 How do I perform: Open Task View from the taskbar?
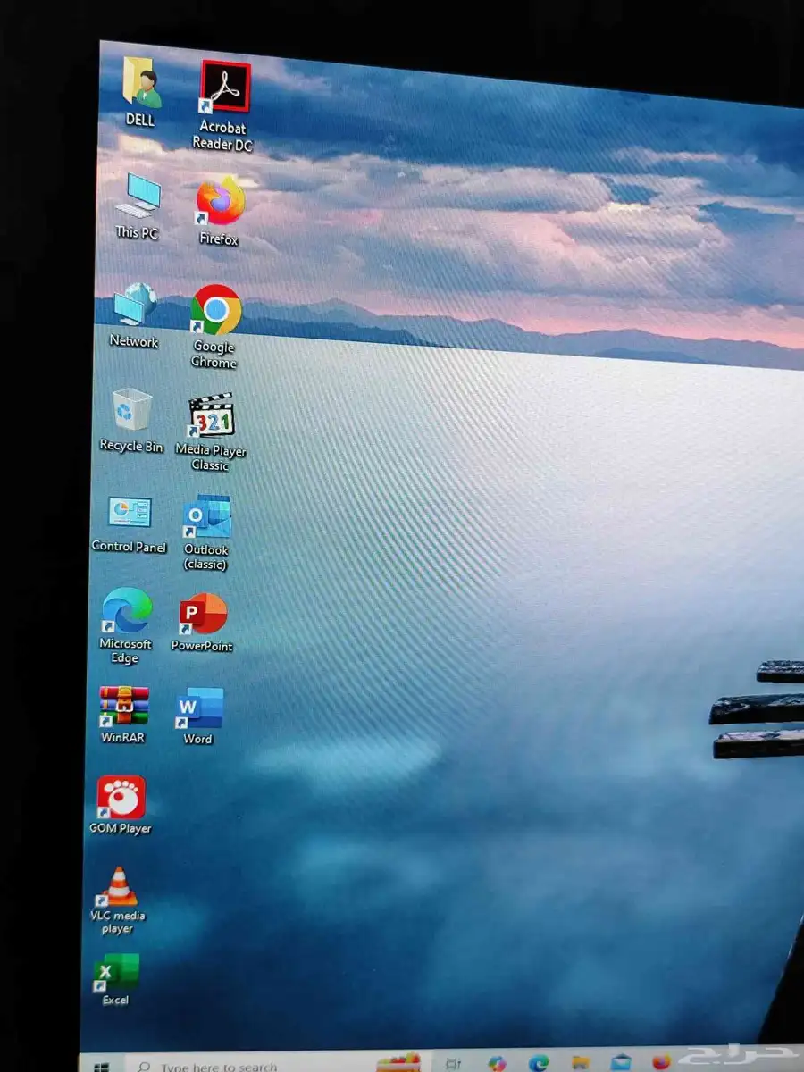[453, 1064]
